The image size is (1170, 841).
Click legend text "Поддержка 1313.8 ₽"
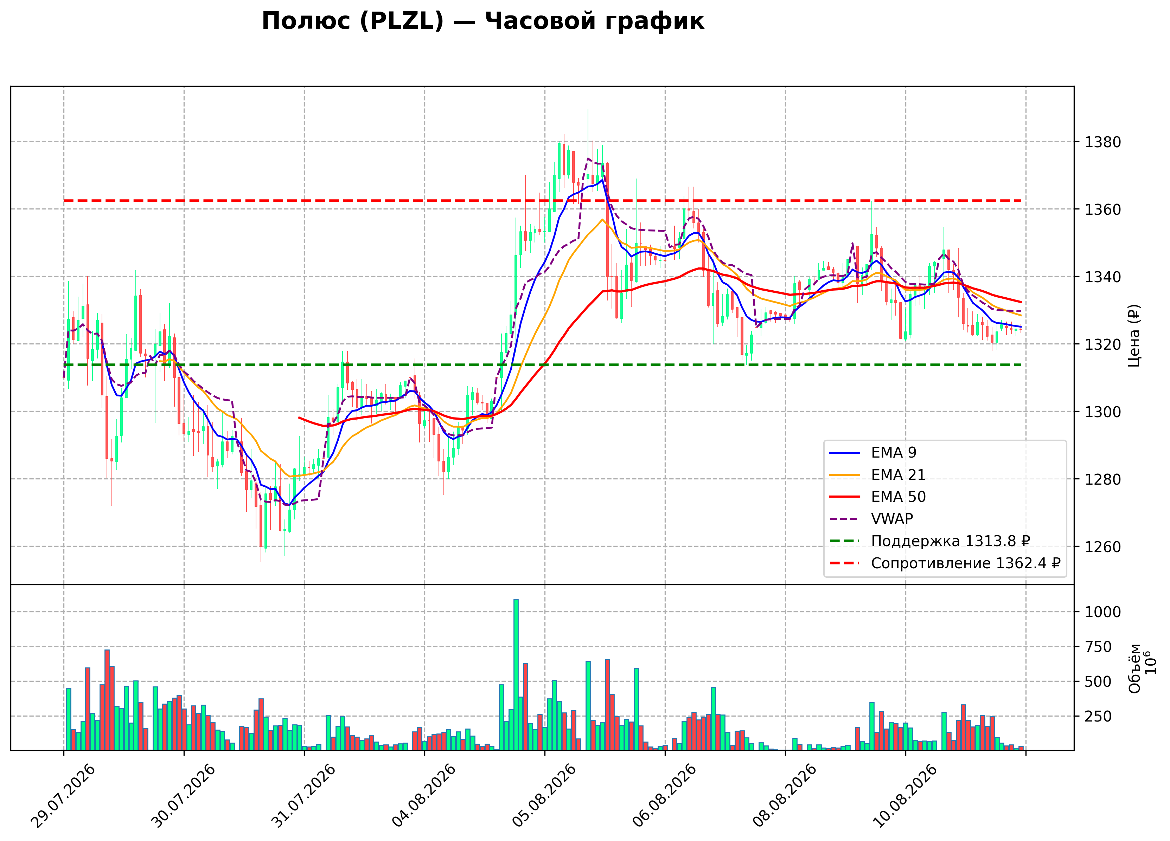click(x=951, y=542)
